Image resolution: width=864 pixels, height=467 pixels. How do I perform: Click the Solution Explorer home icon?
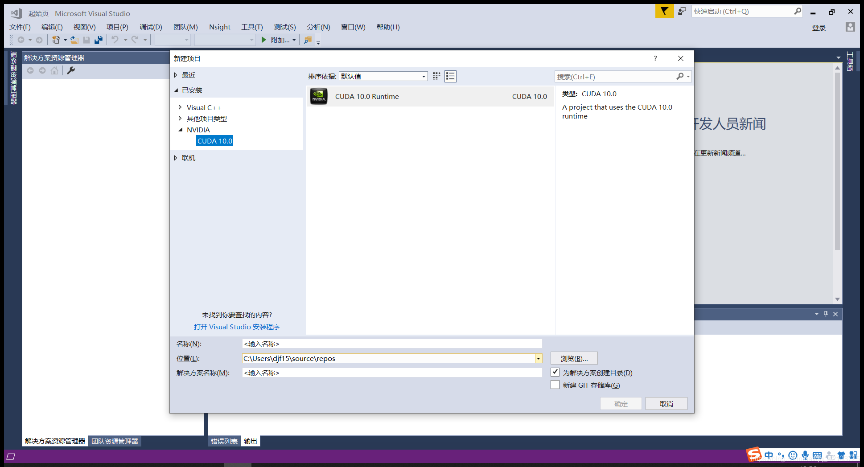point(54,70)
